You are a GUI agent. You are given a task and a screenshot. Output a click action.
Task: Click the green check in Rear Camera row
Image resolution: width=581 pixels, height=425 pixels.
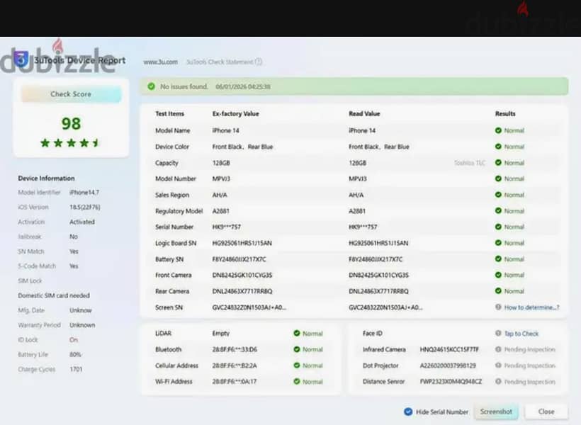pyautogui.click(x=498, y=291)
